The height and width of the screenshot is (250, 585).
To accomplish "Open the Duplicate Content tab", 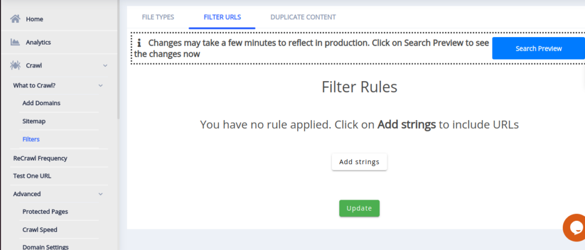I will coord(303,17).
